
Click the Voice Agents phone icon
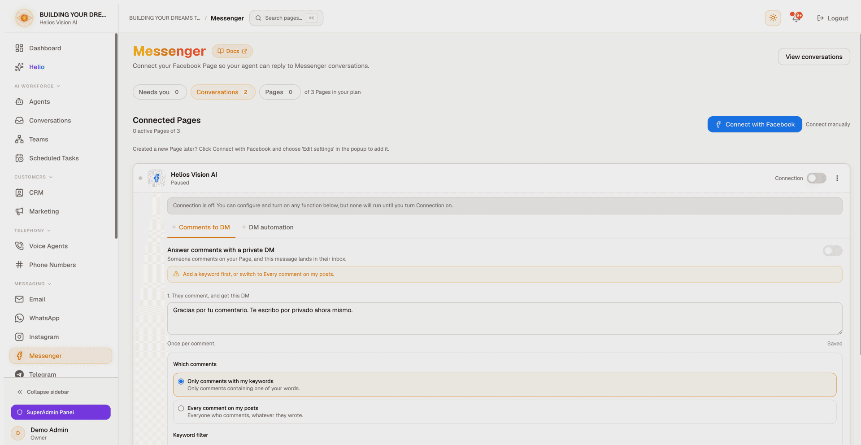(x=19, y=246)
